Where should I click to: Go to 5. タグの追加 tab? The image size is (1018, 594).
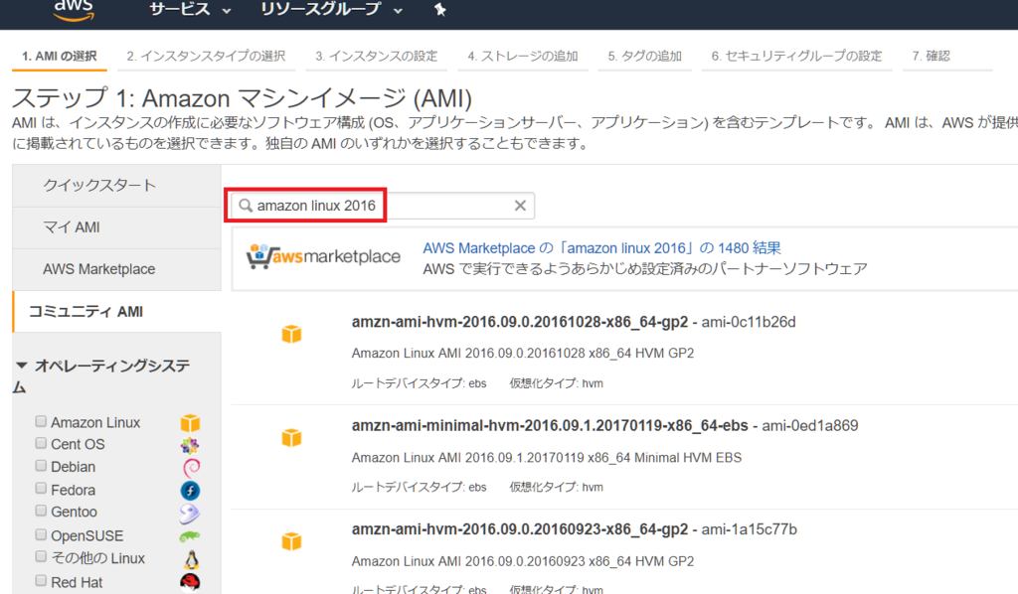[x=644, y=57]
